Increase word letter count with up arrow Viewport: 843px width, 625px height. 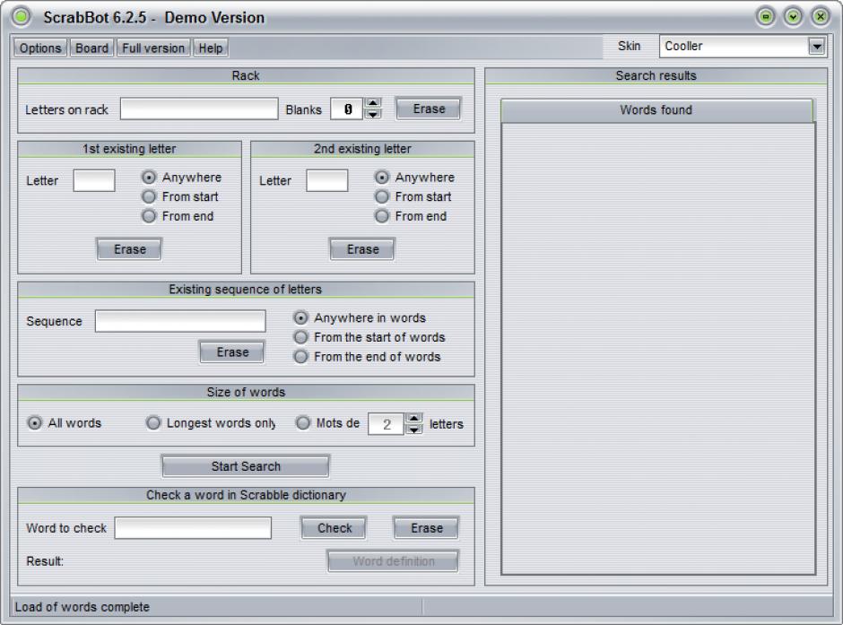click(413, 418)
